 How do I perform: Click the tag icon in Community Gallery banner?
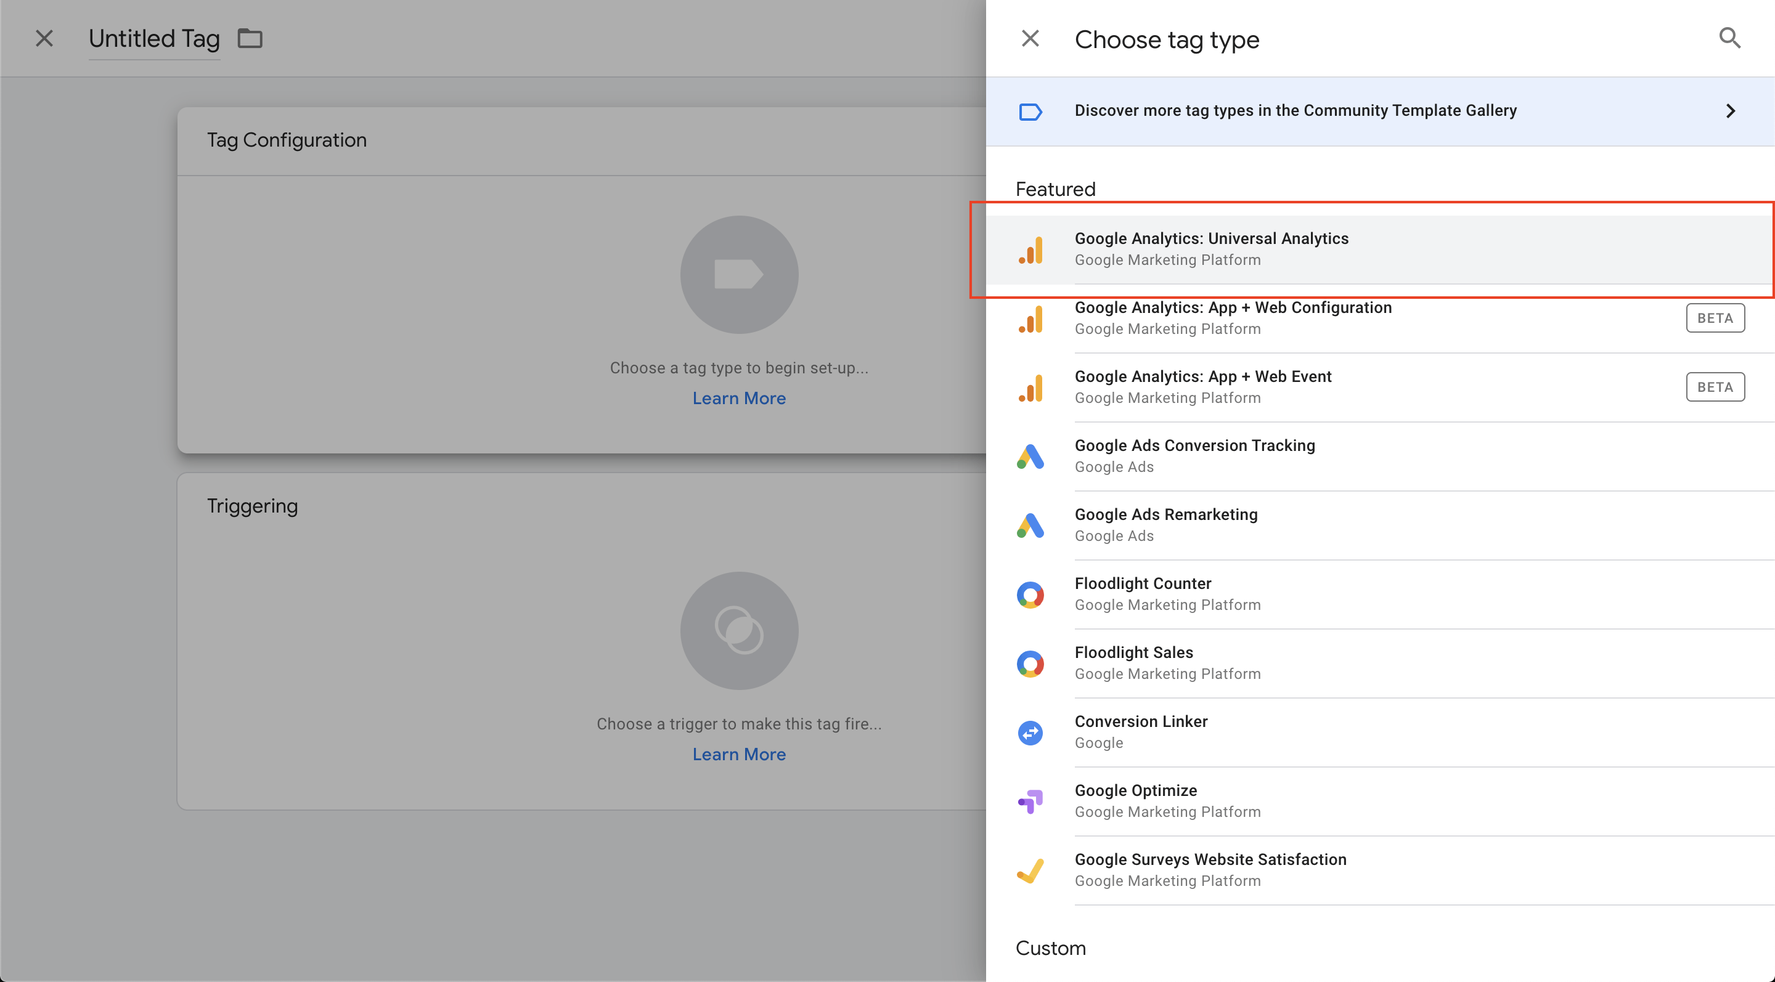1030,112
